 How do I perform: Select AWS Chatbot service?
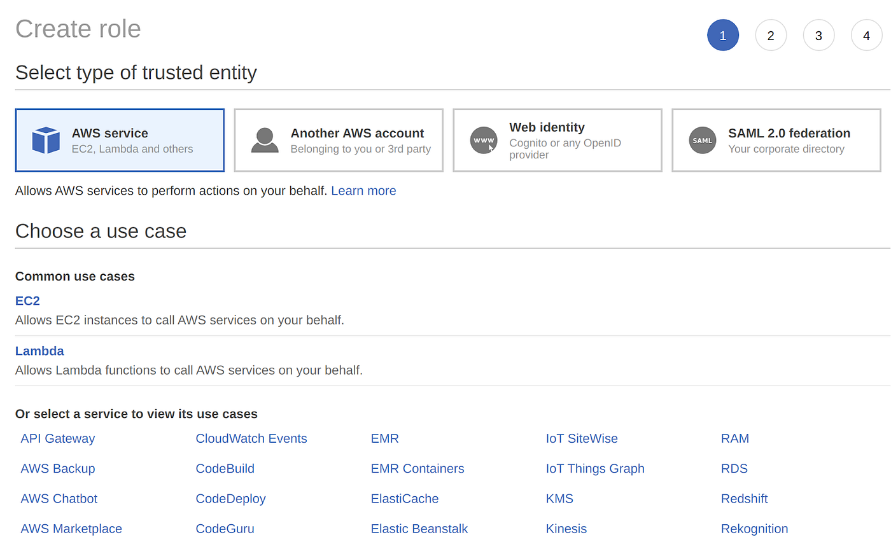coord(59,499)
